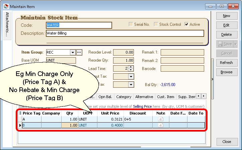The image size is (242, 150).
Task: Expand the Item Group dropdown
Action: pos(72,53)
